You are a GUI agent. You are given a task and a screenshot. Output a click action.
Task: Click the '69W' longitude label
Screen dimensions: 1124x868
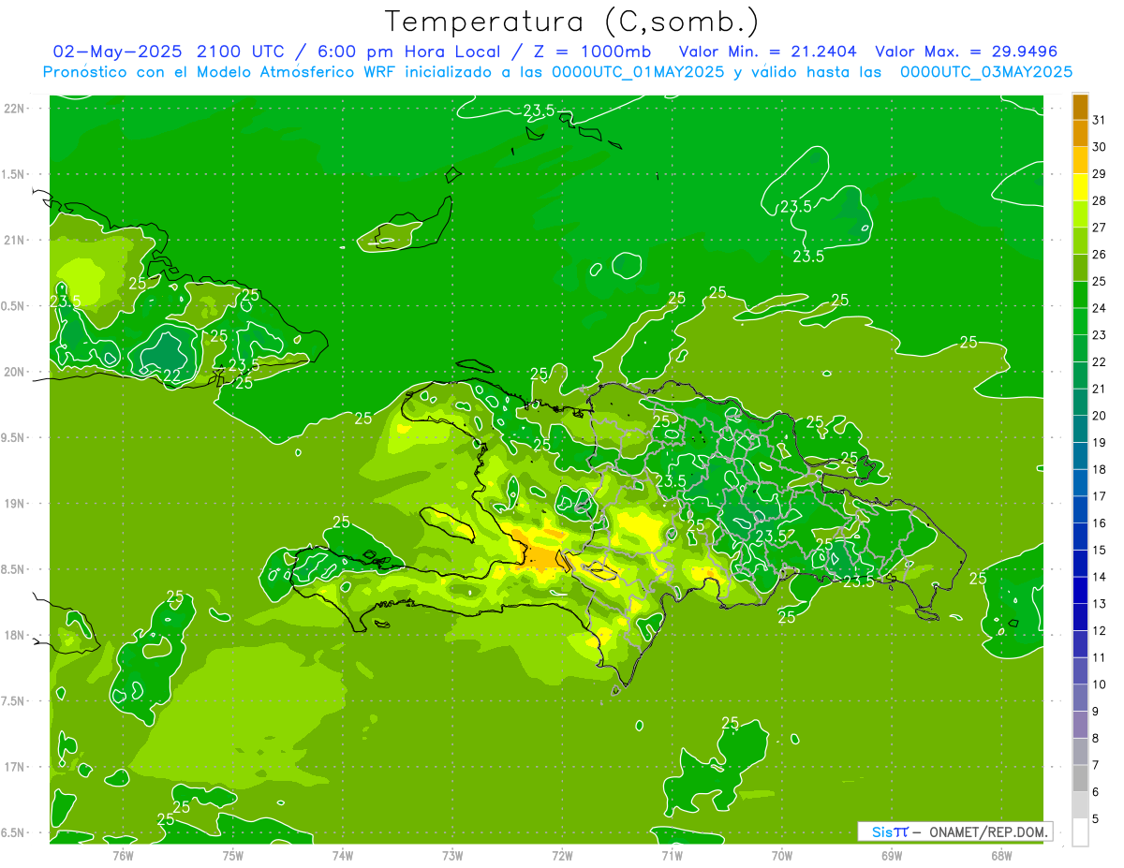[892, 855]
